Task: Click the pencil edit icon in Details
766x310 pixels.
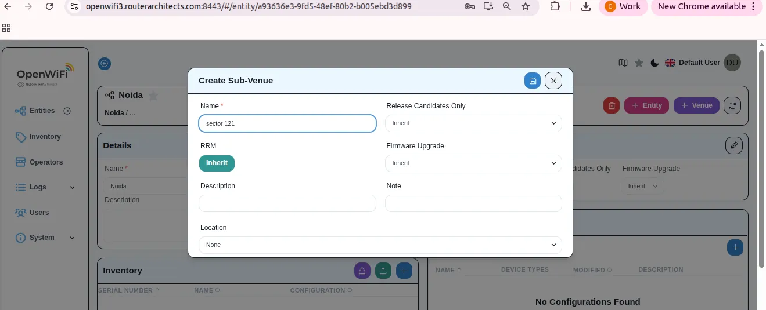Action: point(734,145)
